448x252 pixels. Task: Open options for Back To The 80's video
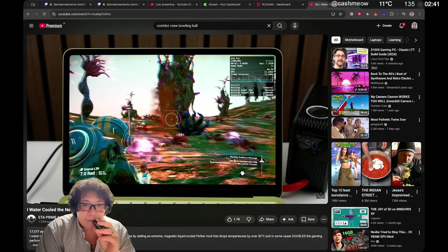point(419,75)
